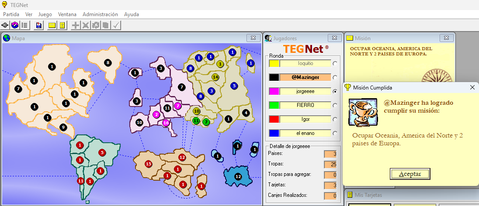Image resolution: width=479 pixels, height=206 pixels.
Task: Select the olive 14 token in Asia
Action: 215,77
